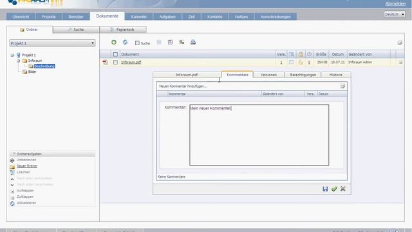
Task: Sort by the Datum column header
Action: click(x=337, y=54)
